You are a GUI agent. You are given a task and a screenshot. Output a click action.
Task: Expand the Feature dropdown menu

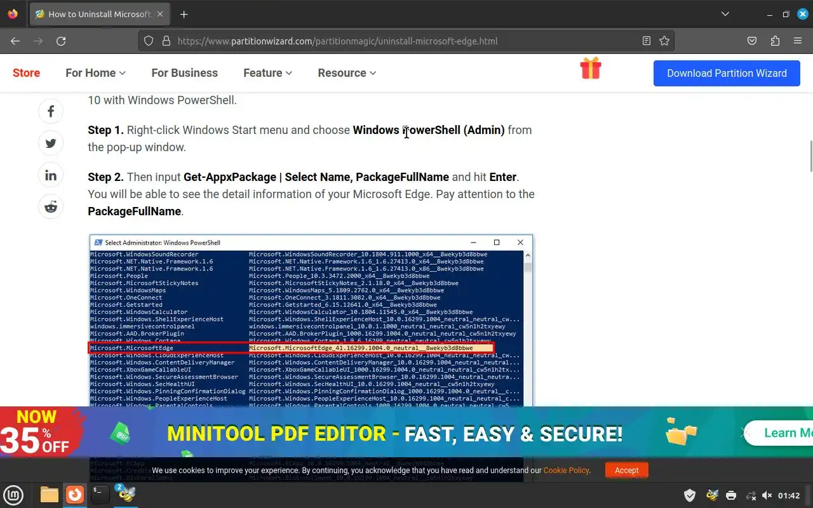267,73
